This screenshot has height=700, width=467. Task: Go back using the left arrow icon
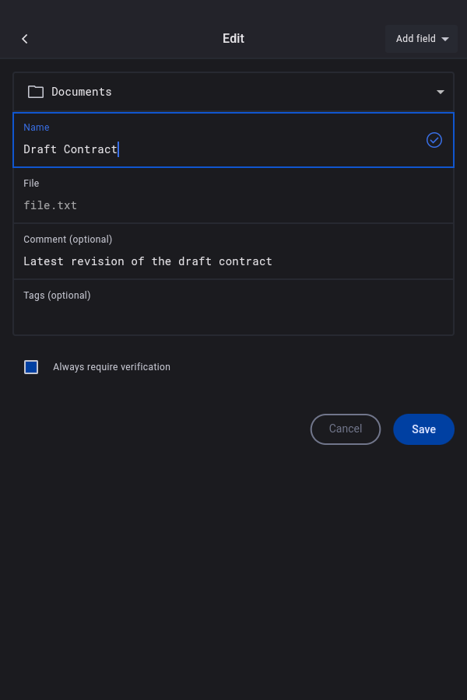pos(25,39)
